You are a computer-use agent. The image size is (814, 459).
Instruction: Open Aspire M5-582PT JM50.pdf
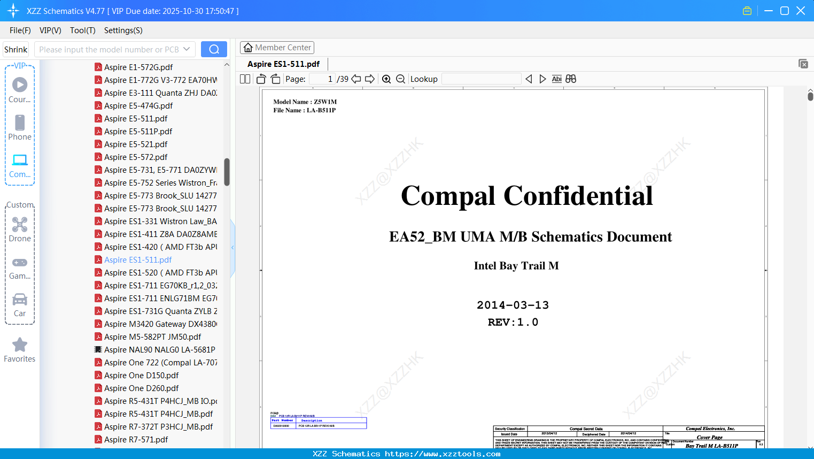click(153, 336)
